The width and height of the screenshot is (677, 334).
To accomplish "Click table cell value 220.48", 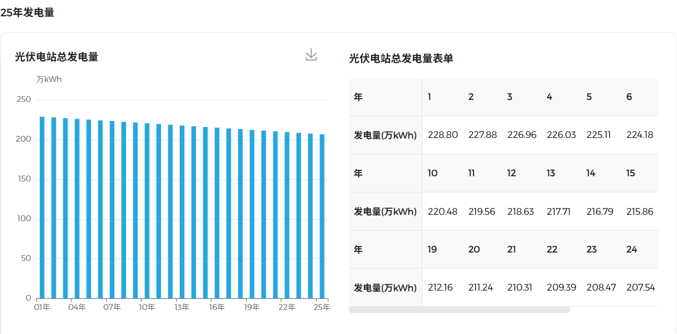I will point(443,211).
